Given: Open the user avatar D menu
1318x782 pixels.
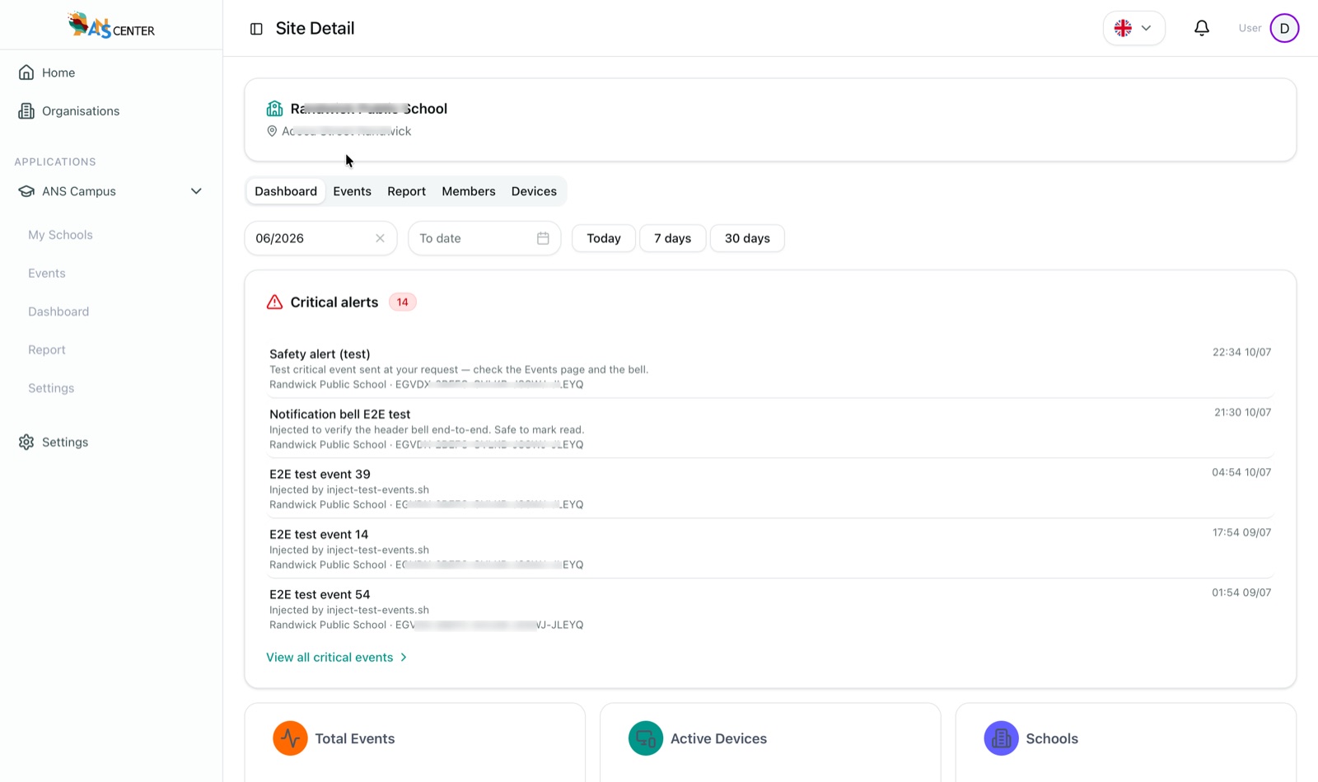Looking at the screenshot, I should [x=1284, y=28].
